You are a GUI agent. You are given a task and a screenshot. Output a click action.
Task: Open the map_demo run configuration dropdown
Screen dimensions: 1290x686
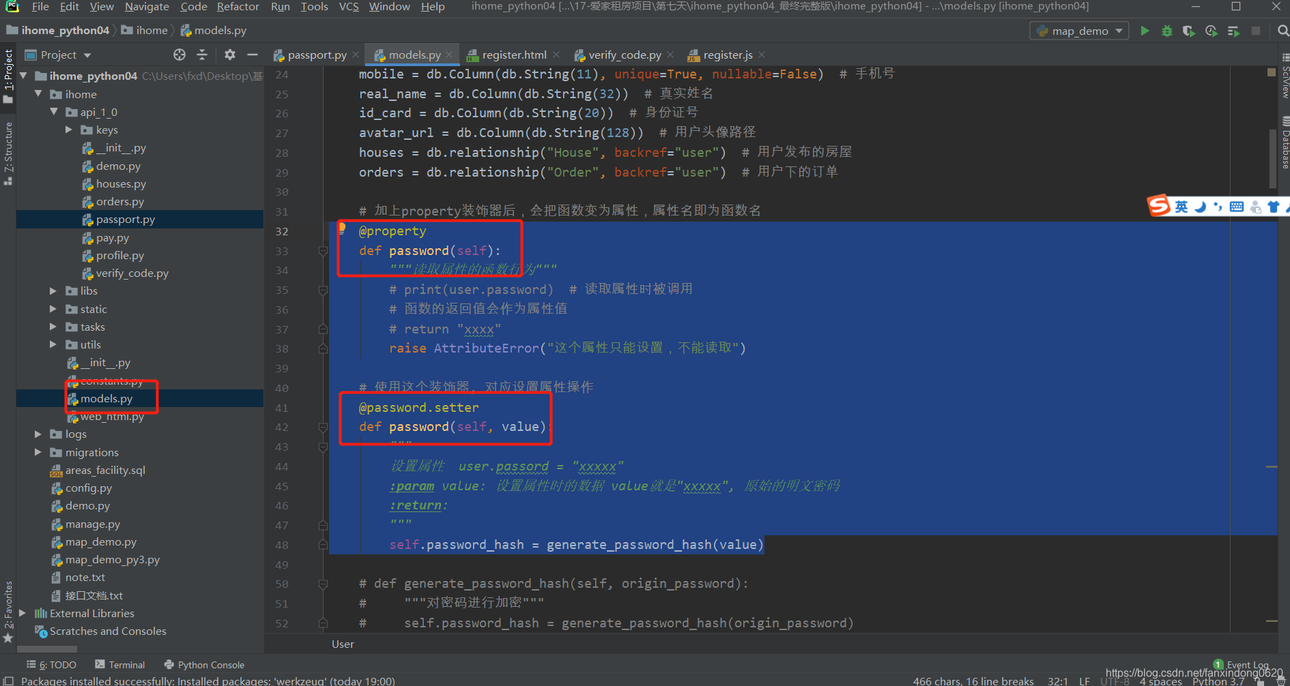(1079, 31)
